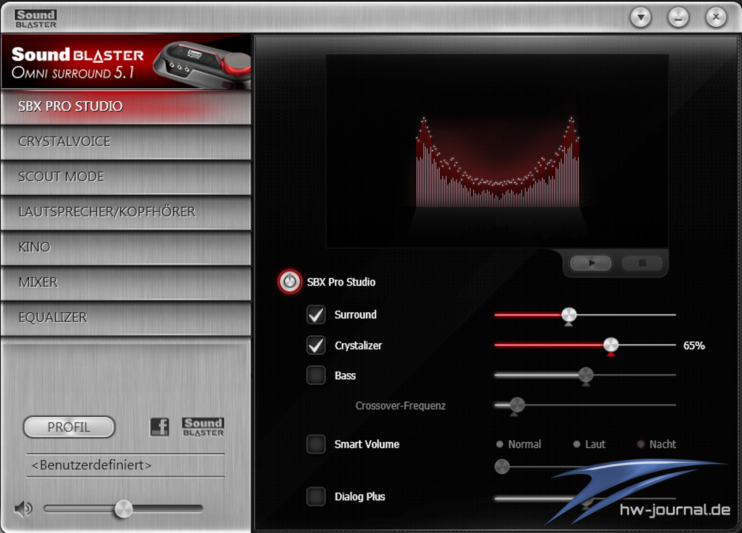Open the Facebook icon link
742x533 pixels.
tap(160, 427)
